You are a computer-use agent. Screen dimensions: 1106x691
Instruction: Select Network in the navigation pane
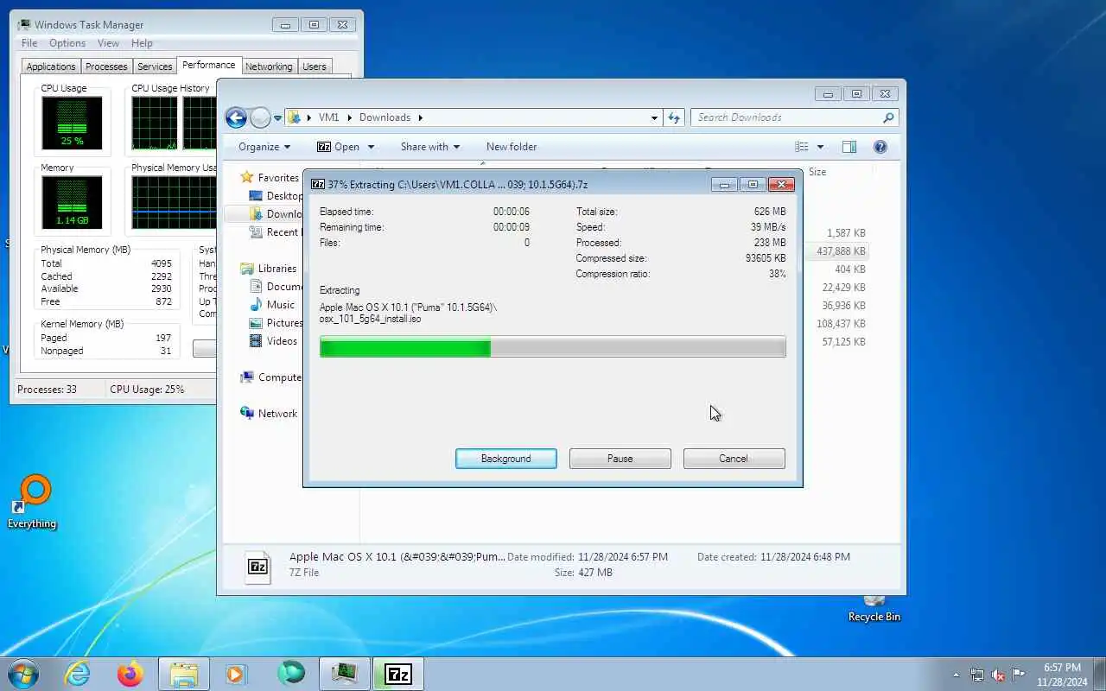click(269, 414)
